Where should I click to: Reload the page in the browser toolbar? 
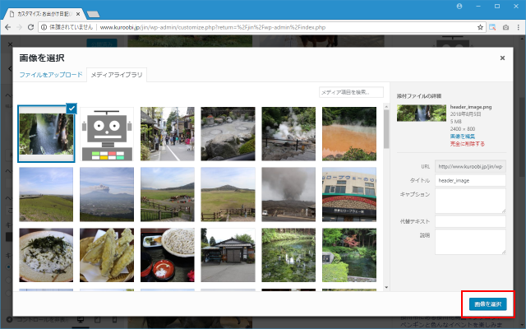coord(30,27)
